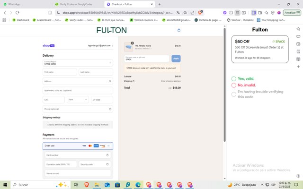Select the Credit card payment option
The height and width of the screenshot is (189, 303).
[78, 146]
